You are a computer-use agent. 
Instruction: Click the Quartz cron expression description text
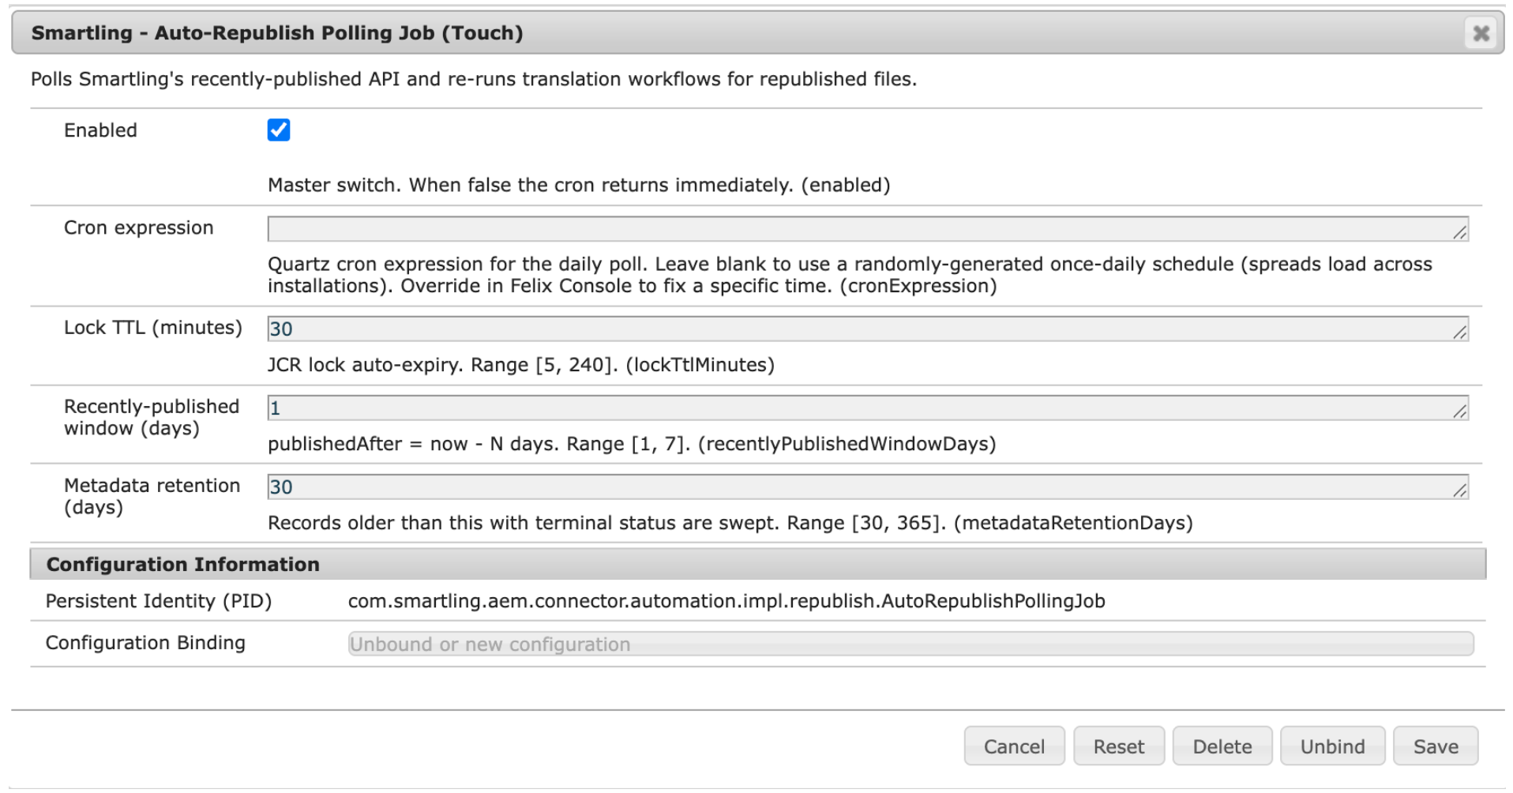pyautogui.click(x=850, y=275)
